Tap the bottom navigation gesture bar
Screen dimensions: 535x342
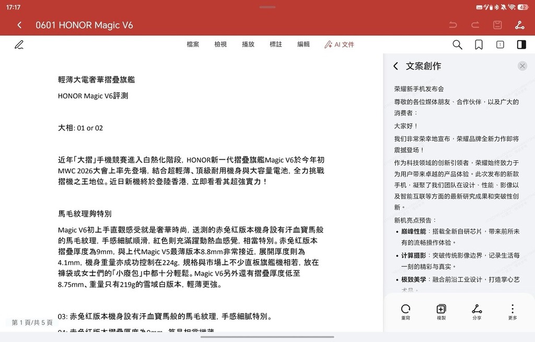pos(267,337)
